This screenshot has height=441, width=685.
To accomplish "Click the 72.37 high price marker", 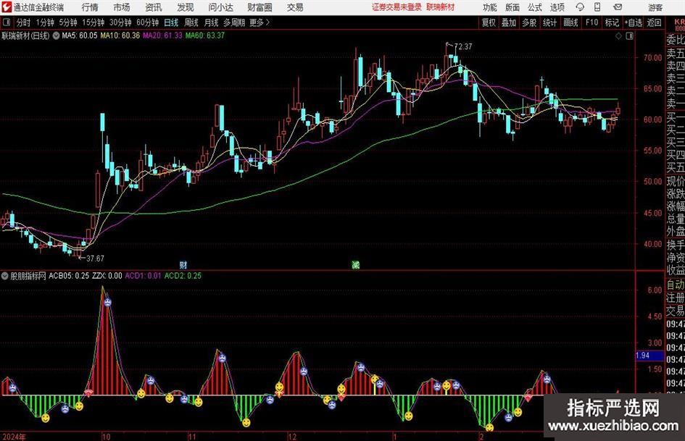I will coord(463,47).
